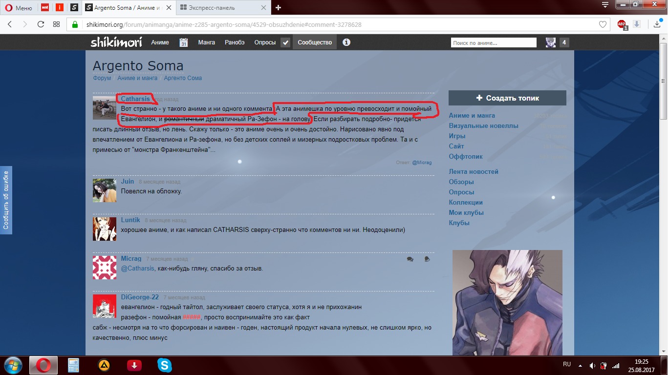Bookmark page with the heart icon
This screenshot has height=375, width=669.
(603, 24)
